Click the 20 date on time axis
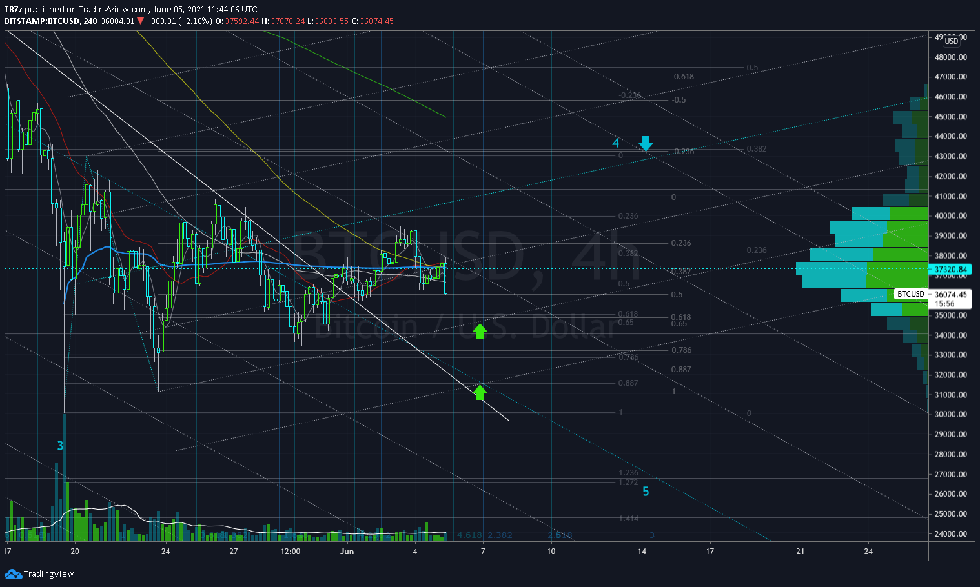The width and height of the screenshot is (980, 587). [75, 552]
